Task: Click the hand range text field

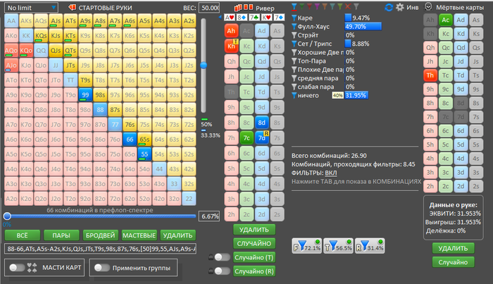Action: (101, 249)
